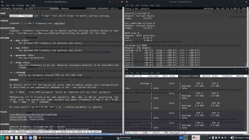
Task: Open the Manjaro applications menu in taskbar
Action: coord(2,138)
